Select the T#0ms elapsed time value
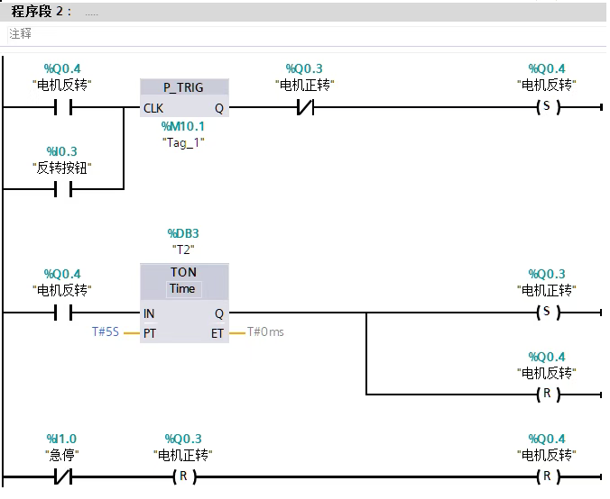The image size is (610, 499). coord(265,332)
